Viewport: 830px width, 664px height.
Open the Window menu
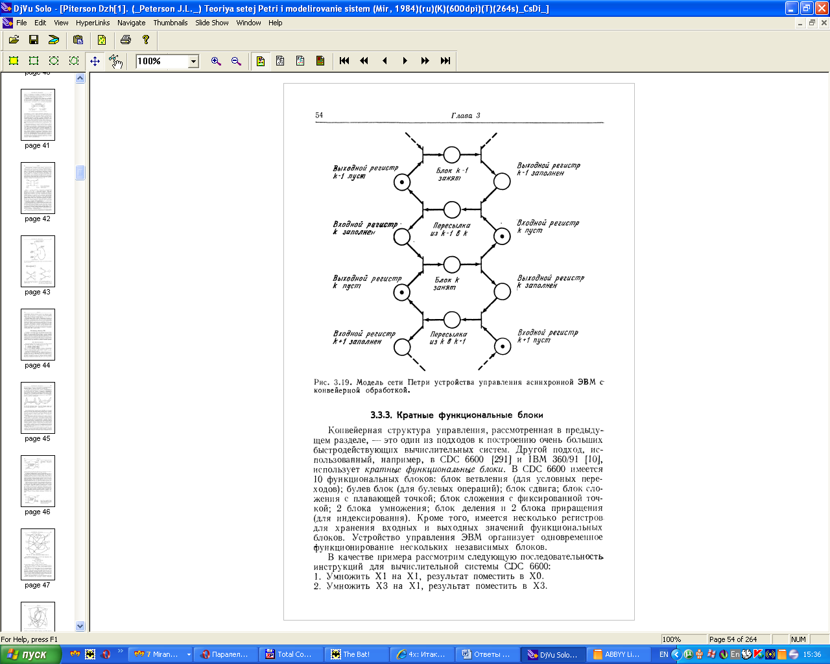(x=248, y=23)
